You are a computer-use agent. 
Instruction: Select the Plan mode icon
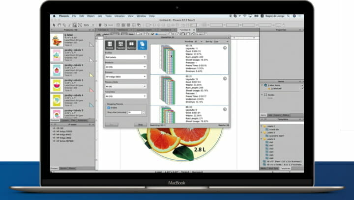click(x=142, y=45)
